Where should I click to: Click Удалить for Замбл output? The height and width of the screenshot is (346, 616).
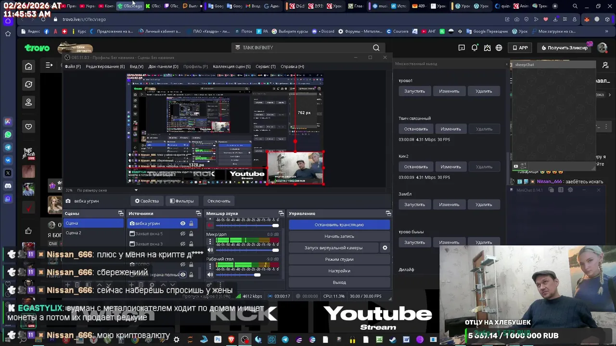click(484, 204)
